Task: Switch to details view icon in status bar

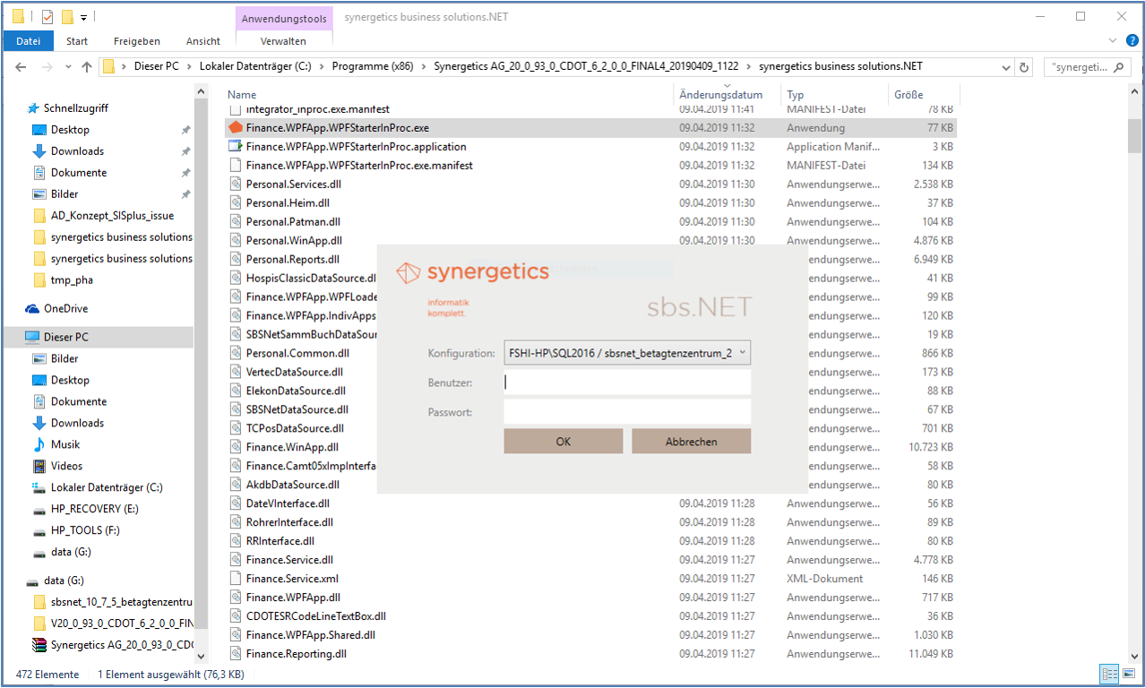Action: tap(1109, 675)
